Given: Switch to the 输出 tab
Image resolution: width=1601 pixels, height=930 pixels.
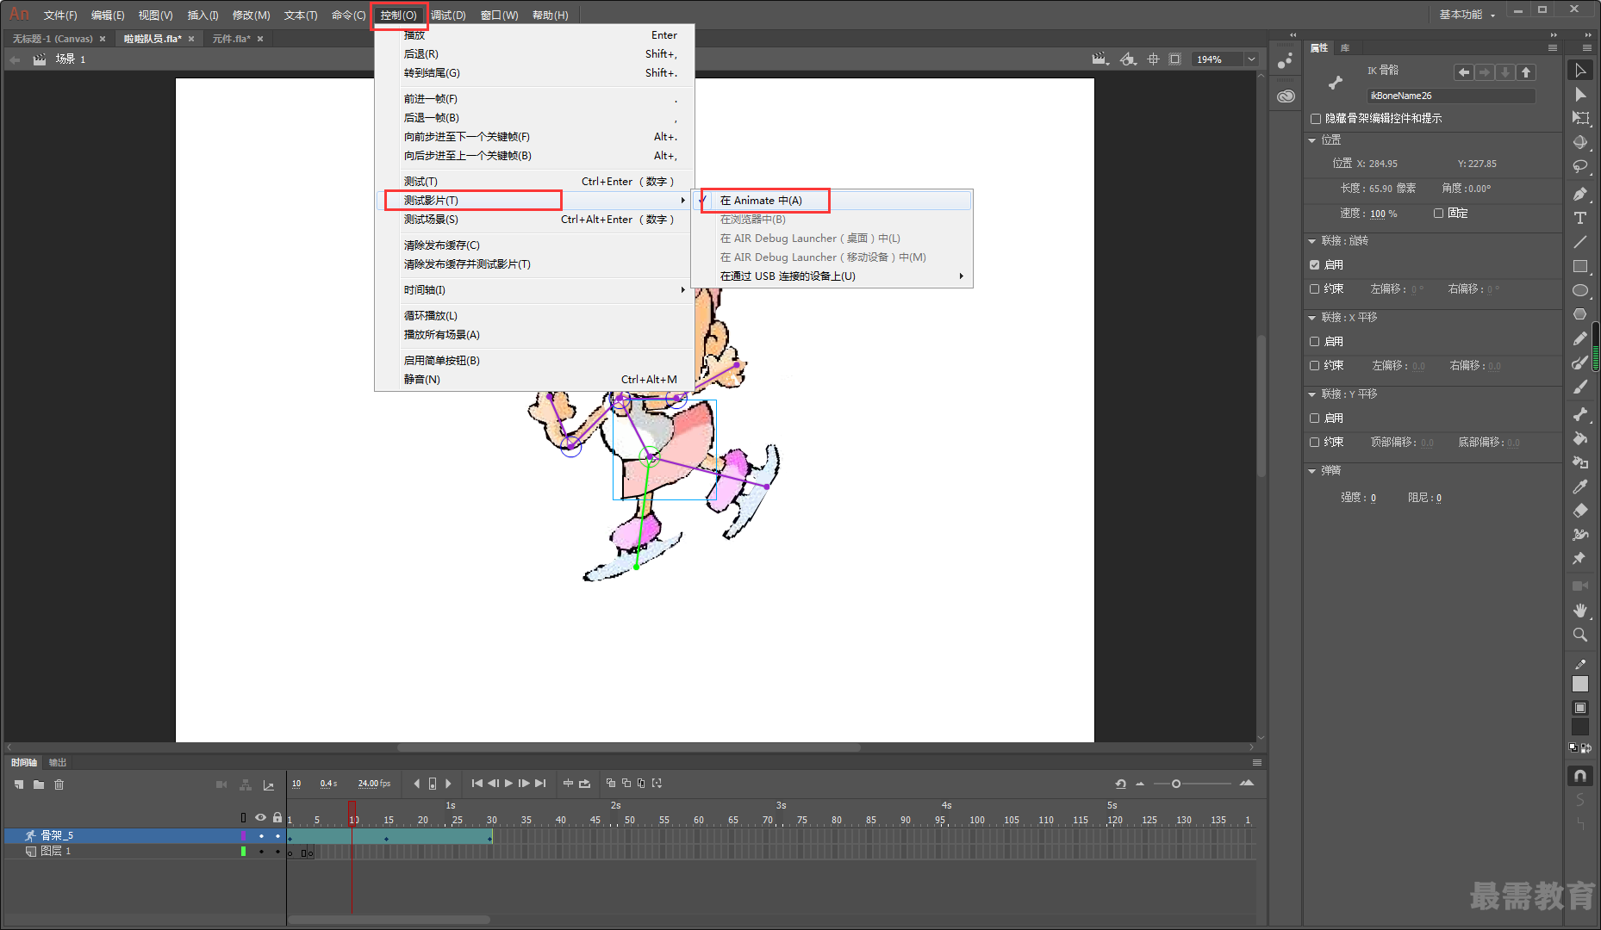Looking at the screenshot, I should [58, 763].
